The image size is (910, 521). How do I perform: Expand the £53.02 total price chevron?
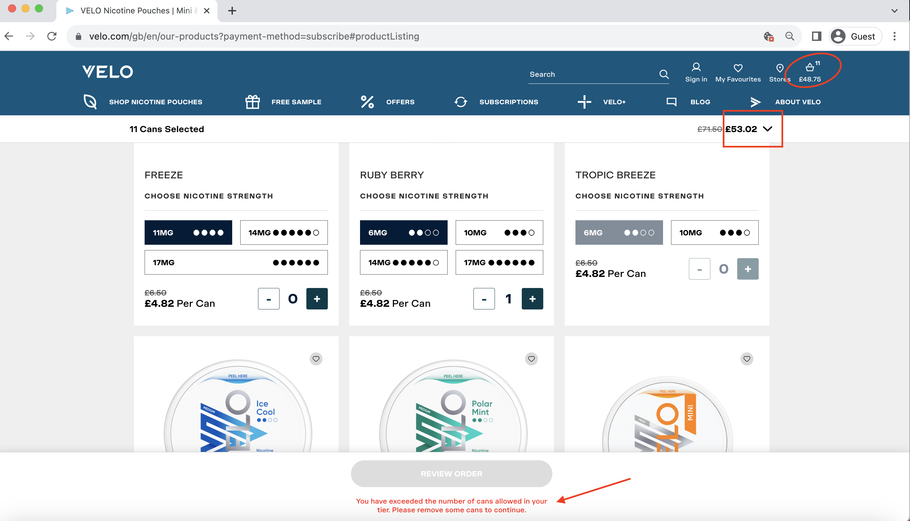(767, 129)
